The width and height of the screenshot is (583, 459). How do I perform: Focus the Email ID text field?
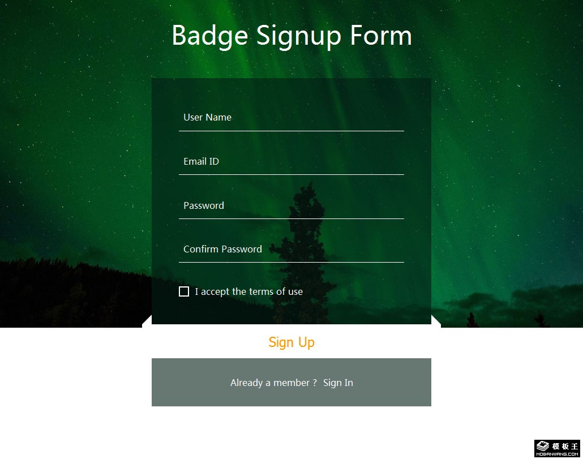(x=291, y=162)
